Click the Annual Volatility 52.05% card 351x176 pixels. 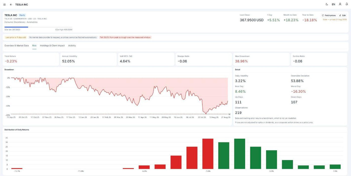coord(88,59)
